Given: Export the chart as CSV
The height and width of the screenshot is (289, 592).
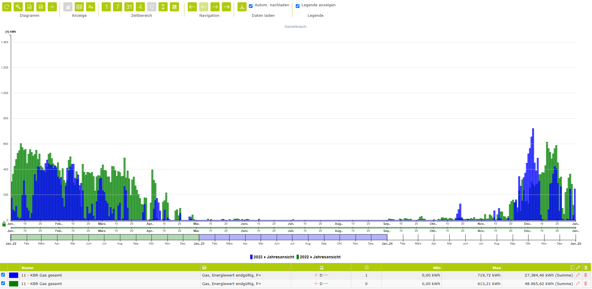Looking at the screenshot, I should (x=30, y=7).
